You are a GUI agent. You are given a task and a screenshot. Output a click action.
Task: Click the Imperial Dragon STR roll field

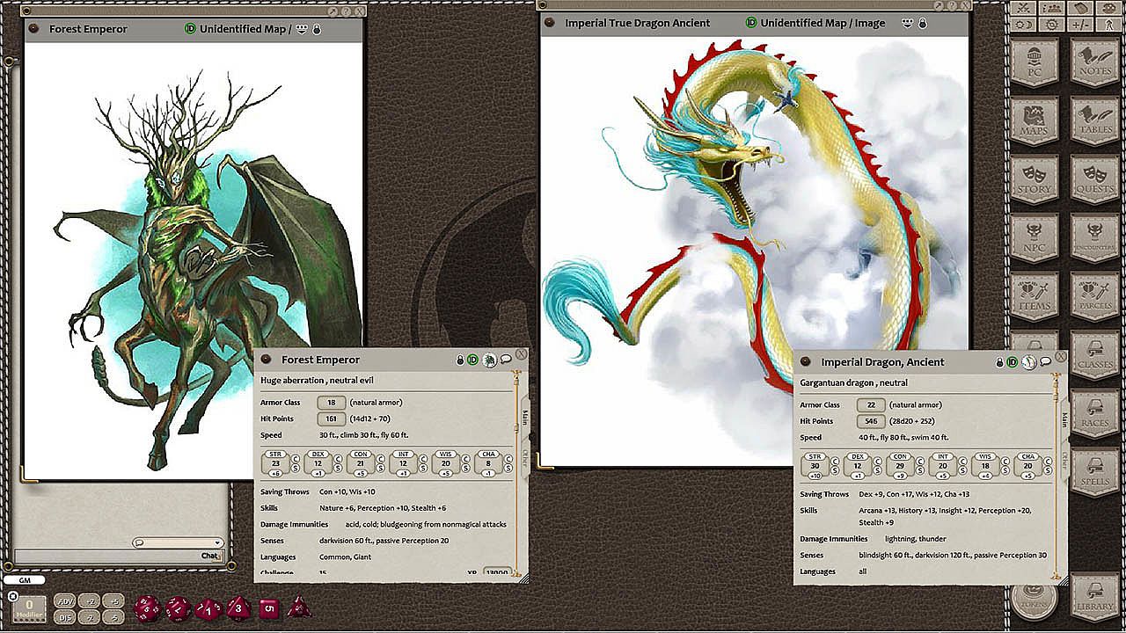click(815, 466)
